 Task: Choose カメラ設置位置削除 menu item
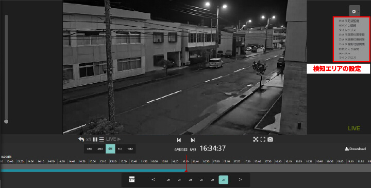(x=351, y=40)
